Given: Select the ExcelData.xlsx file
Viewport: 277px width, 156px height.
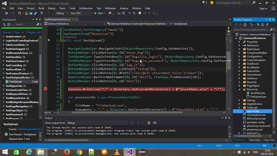Looking at the screenshot, I should pos(258,93).
